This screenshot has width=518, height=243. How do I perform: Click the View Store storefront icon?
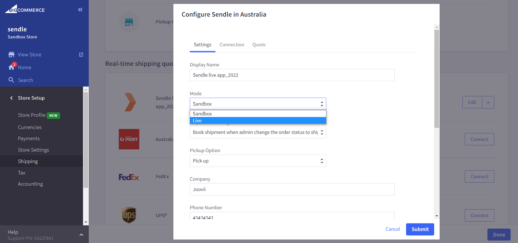11,55
